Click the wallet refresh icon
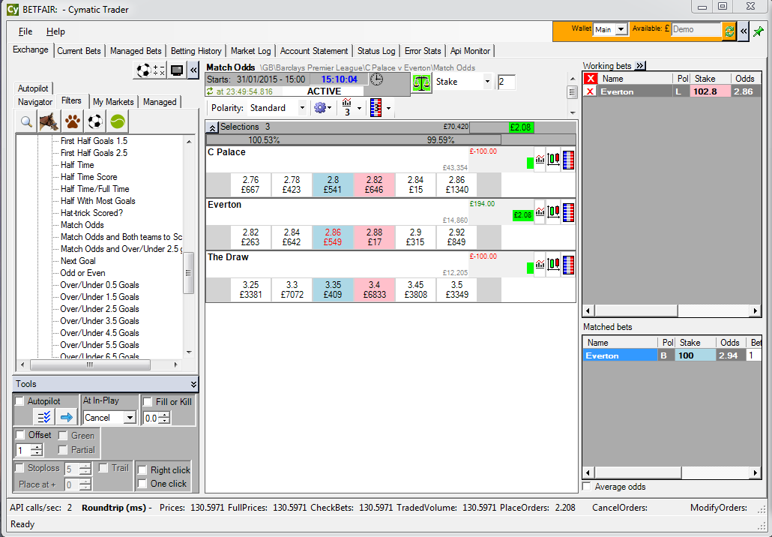The height and width of the screenshot is (537, 772). click(x=729, y=31)
